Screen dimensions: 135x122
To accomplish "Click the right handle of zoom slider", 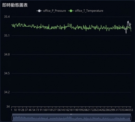I will (131, 118).
